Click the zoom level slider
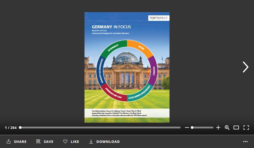 [202, 128]
